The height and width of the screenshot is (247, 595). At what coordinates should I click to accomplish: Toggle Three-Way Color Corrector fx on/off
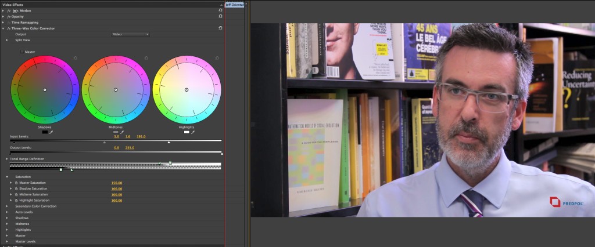click(x=9, y=28)
